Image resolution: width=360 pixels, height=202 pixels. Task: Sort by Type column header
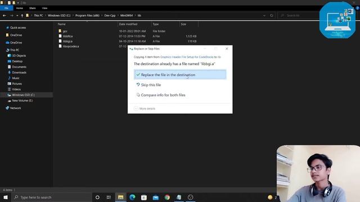(x=156, y=24)
